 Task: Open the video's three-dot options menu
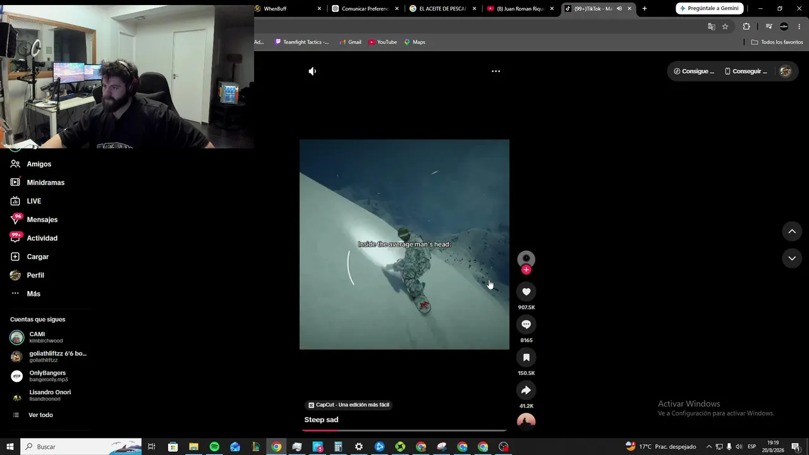[x=496, y=71]
